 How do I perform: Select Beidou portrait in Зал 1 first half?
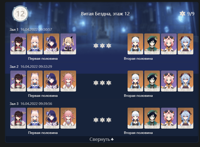coord(18,44)
